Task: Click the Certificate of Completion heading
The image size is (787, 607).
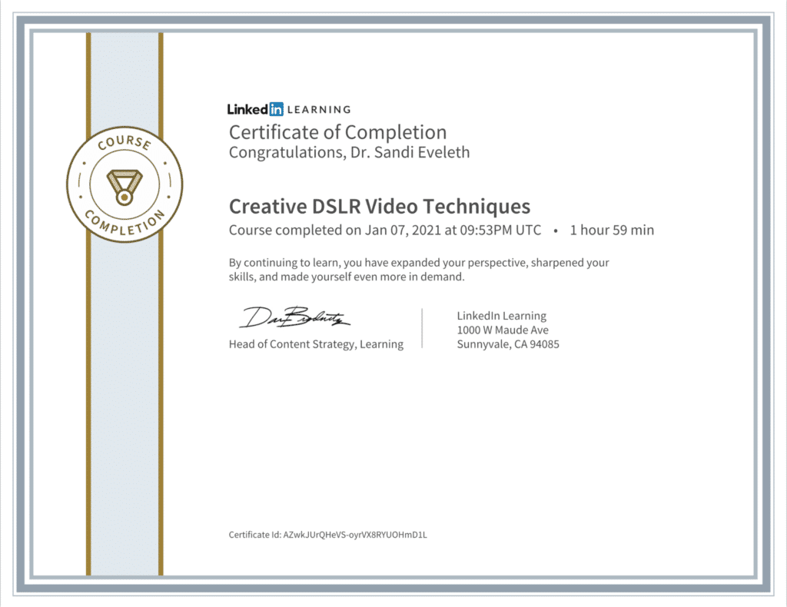Action: pos(337,132)
